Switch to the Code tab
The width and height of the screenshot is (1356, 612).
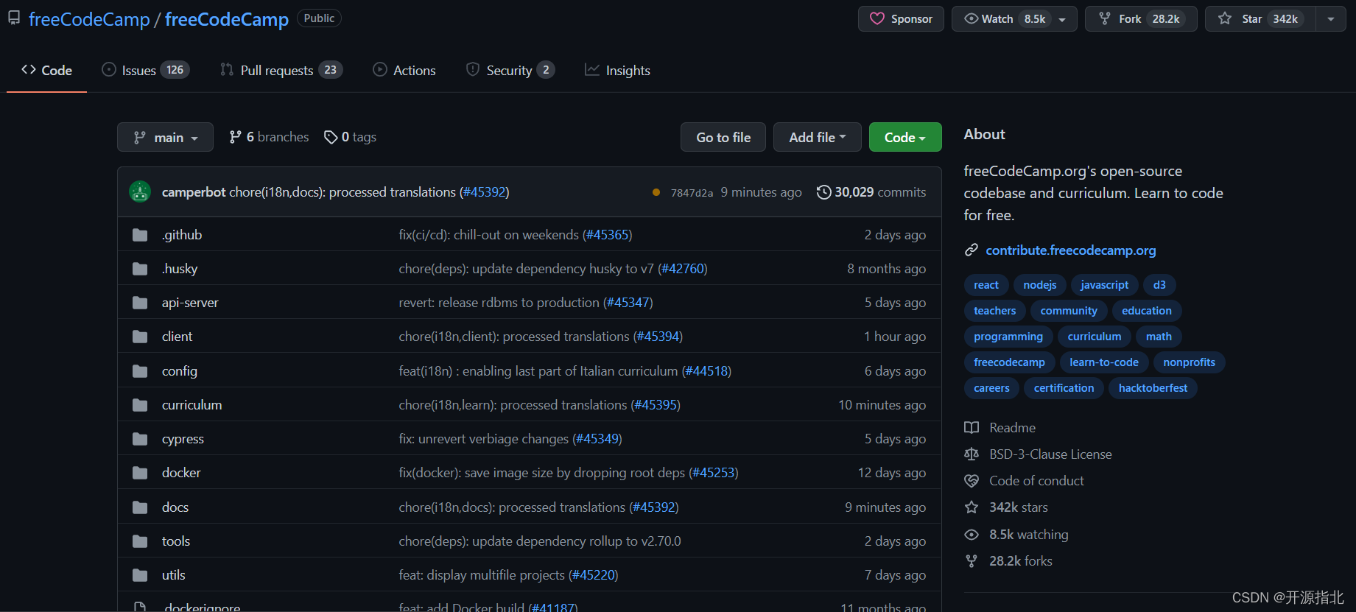coord(46,70)
